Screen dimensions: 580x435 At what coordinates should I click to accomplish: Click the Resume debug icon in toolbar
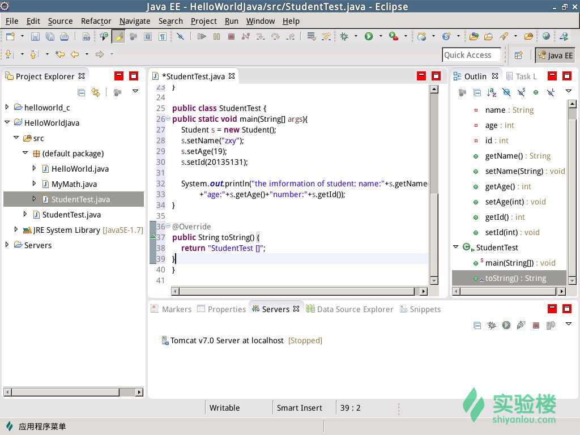coord(202,36)
